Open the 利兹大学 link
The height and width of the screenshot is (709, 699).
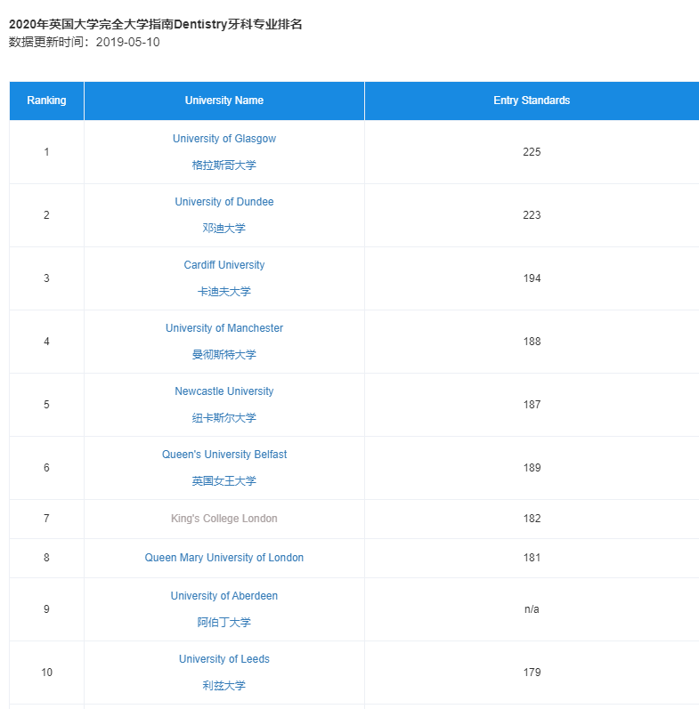coord(224,686)
